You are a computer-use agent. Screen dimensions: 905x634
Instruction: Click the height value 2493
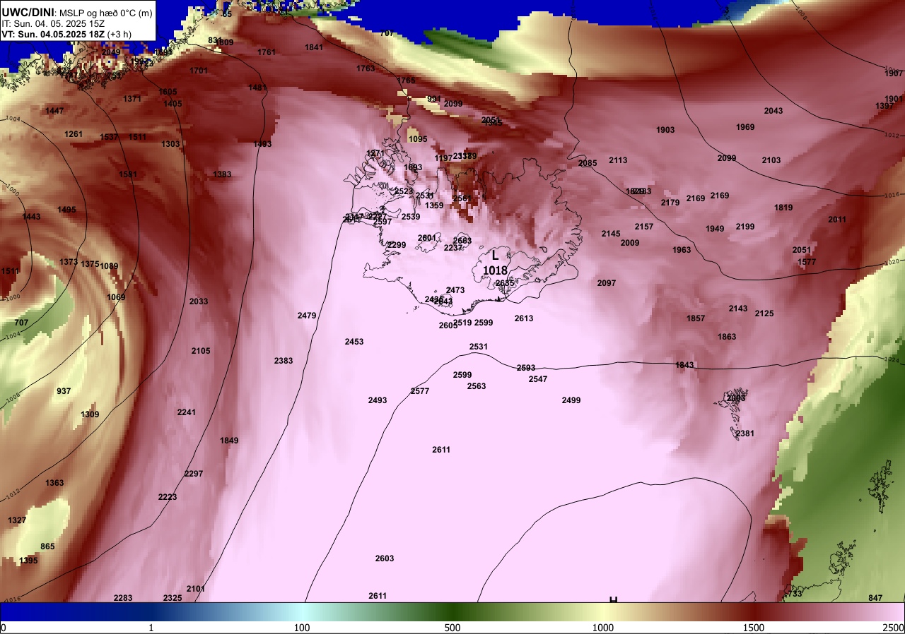[x=378, y=400]
